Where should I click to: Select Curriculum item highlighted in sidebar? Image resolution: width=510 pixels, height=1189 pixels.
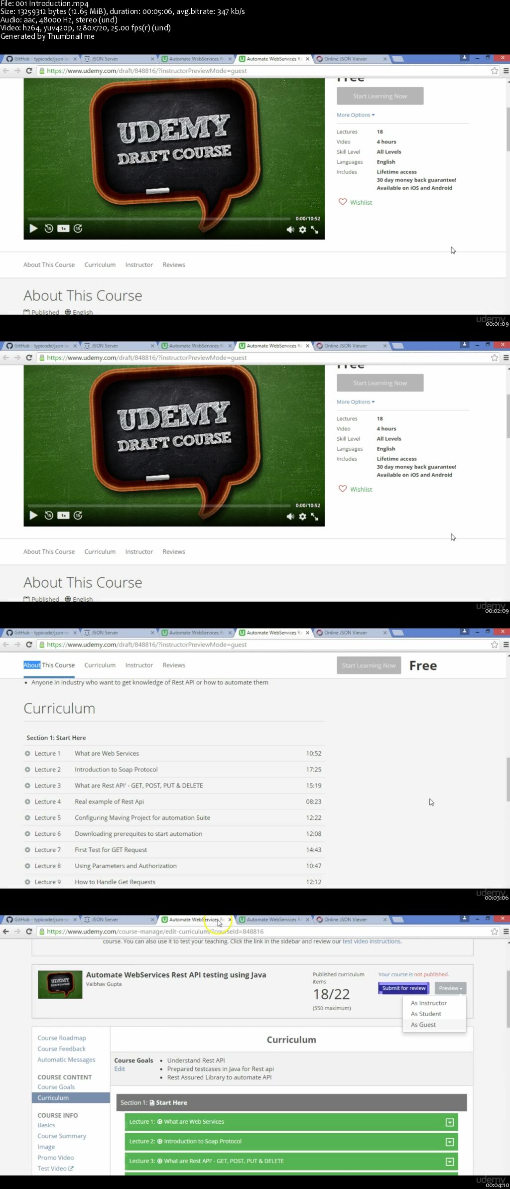tap(71, 1097)
